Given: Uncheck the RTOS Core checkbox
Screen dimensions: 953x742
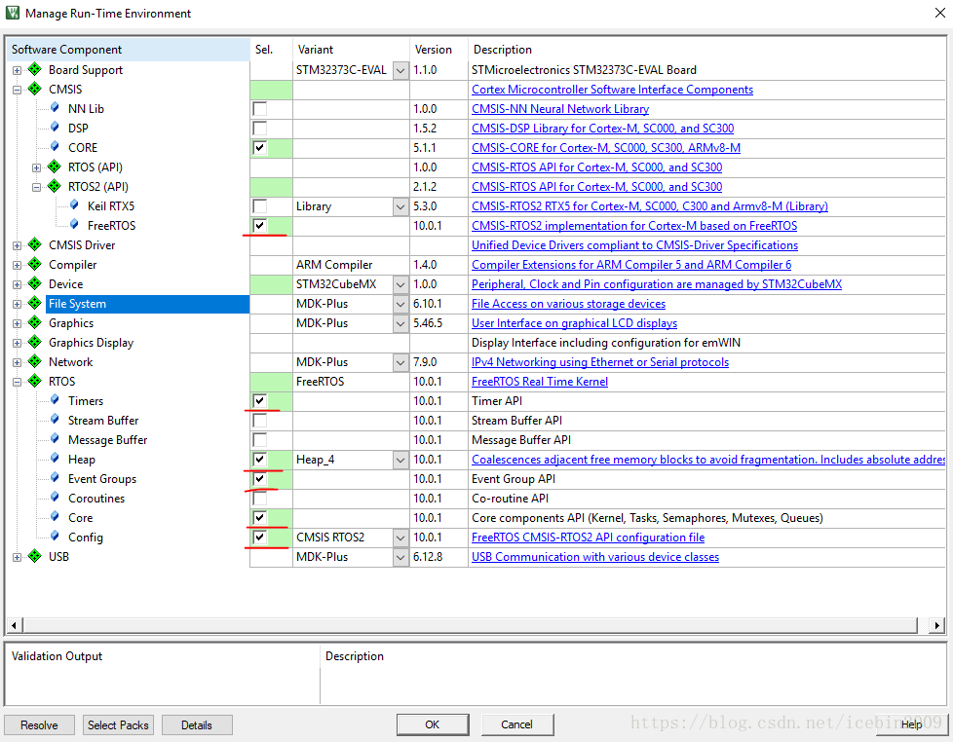Looking at the screenshot, I should (260, 518).
